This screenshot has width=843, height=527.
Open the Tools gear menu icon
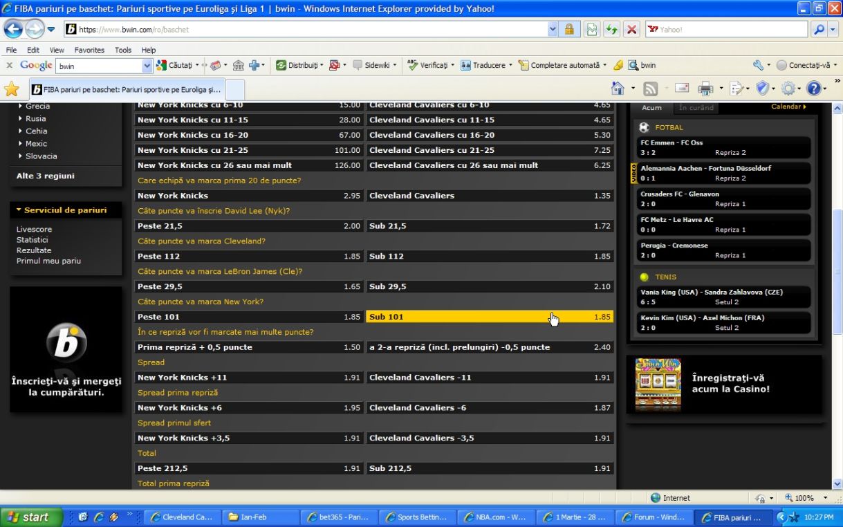[x=788, y=89]
